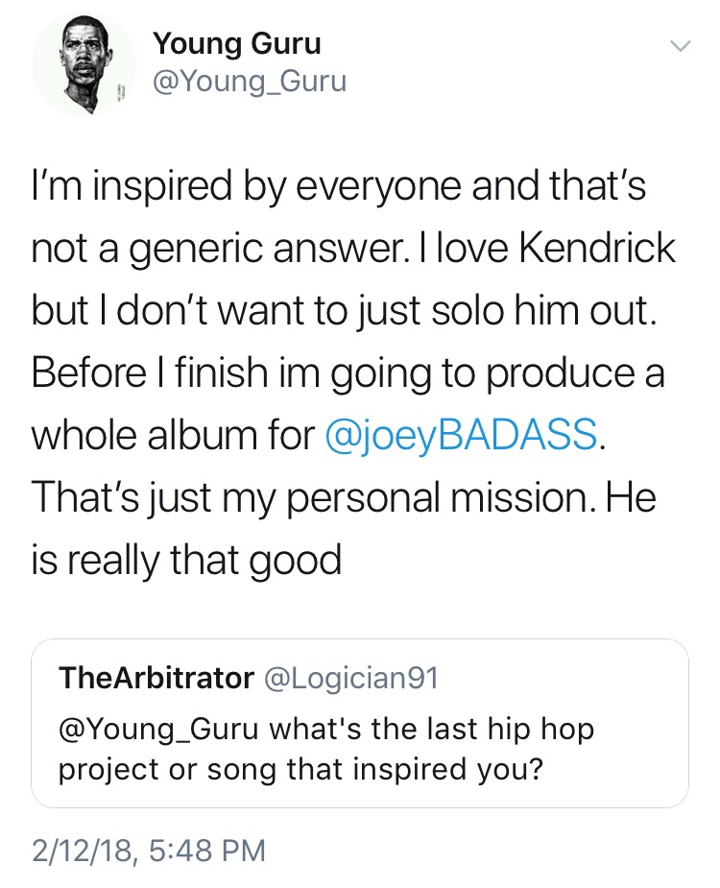Click "TheArbitrator" name in the quoted tweet
The width and height of the screenshot is (720, 888).
tap(156, 679)
